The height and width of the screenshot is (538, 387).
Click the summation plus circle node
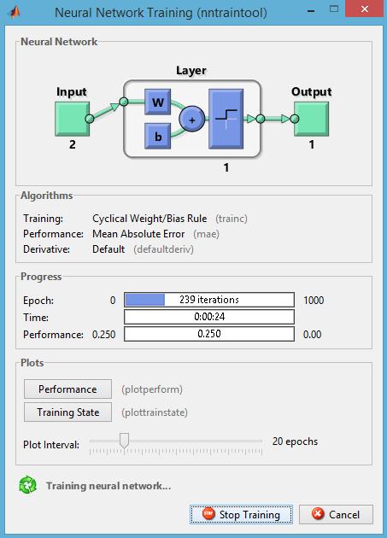(192, 119)
